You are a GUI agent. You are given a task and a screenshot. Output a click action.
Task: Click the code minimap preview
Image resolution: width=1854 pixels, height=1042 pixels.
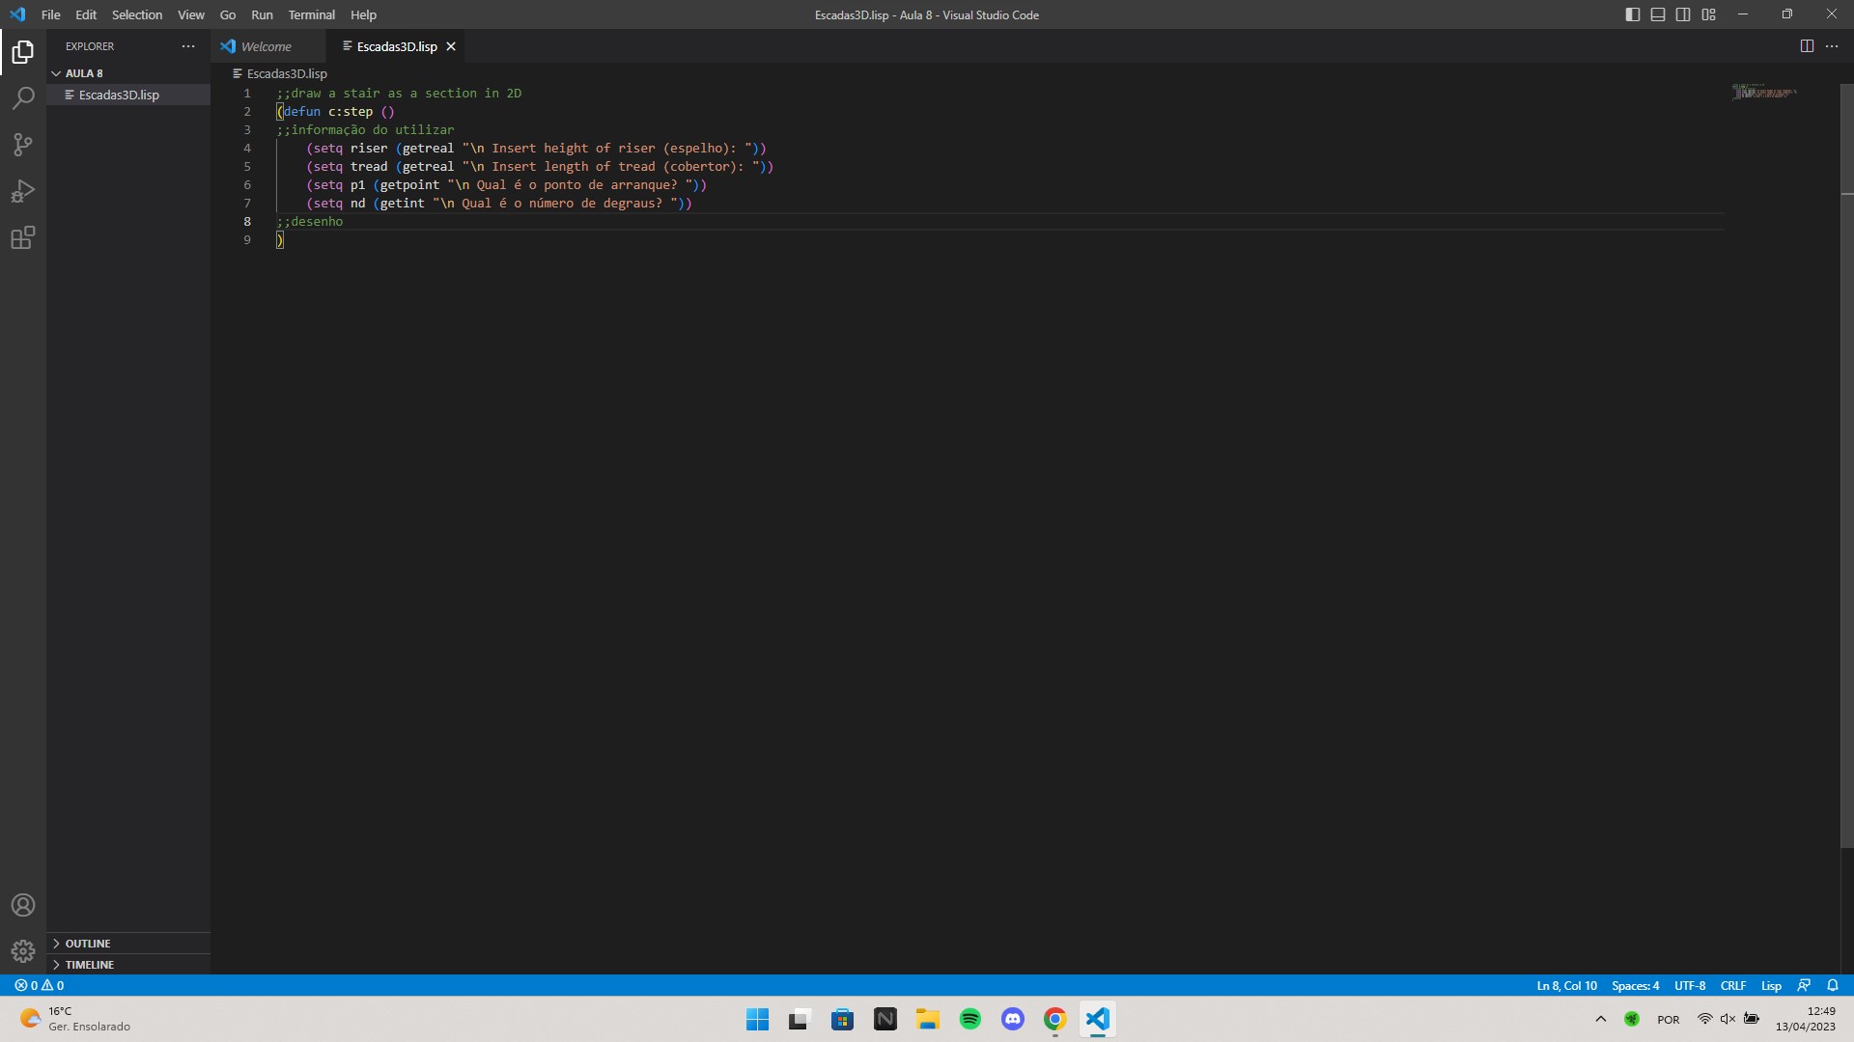pyautogui.click(x=1764, y=93)
